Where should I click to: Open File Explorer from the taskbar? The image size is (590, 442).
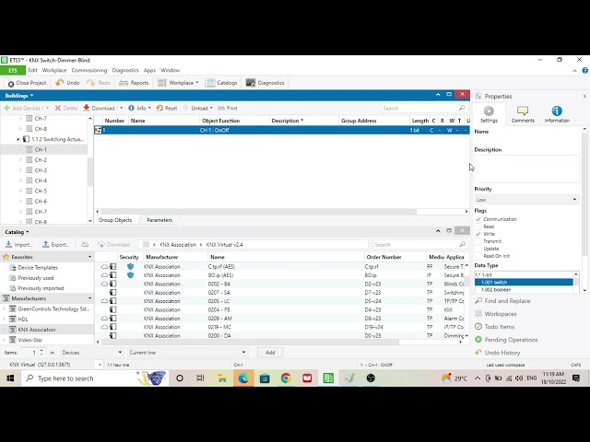tap(222, 378)
